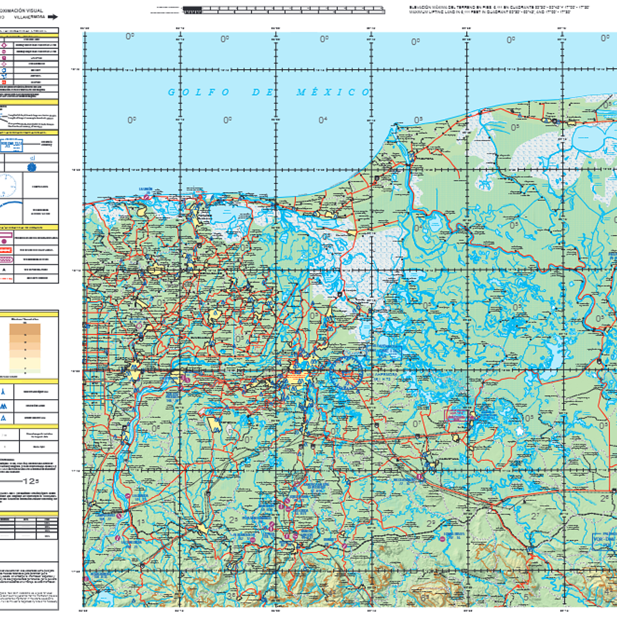Click the blue double-tower obstacle symbol in the legend

pos(4,406)
